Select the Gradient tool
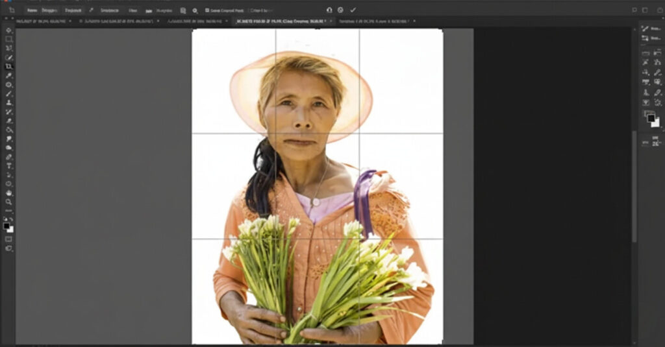 [8, 130]
